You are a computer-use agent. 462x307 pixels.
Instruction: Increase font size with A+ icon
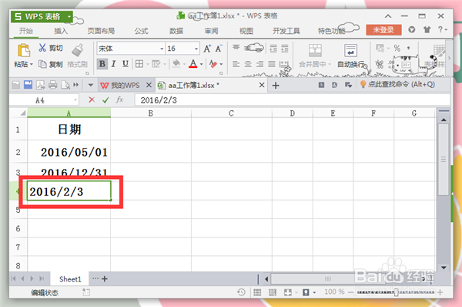click(x=207, y=48)
